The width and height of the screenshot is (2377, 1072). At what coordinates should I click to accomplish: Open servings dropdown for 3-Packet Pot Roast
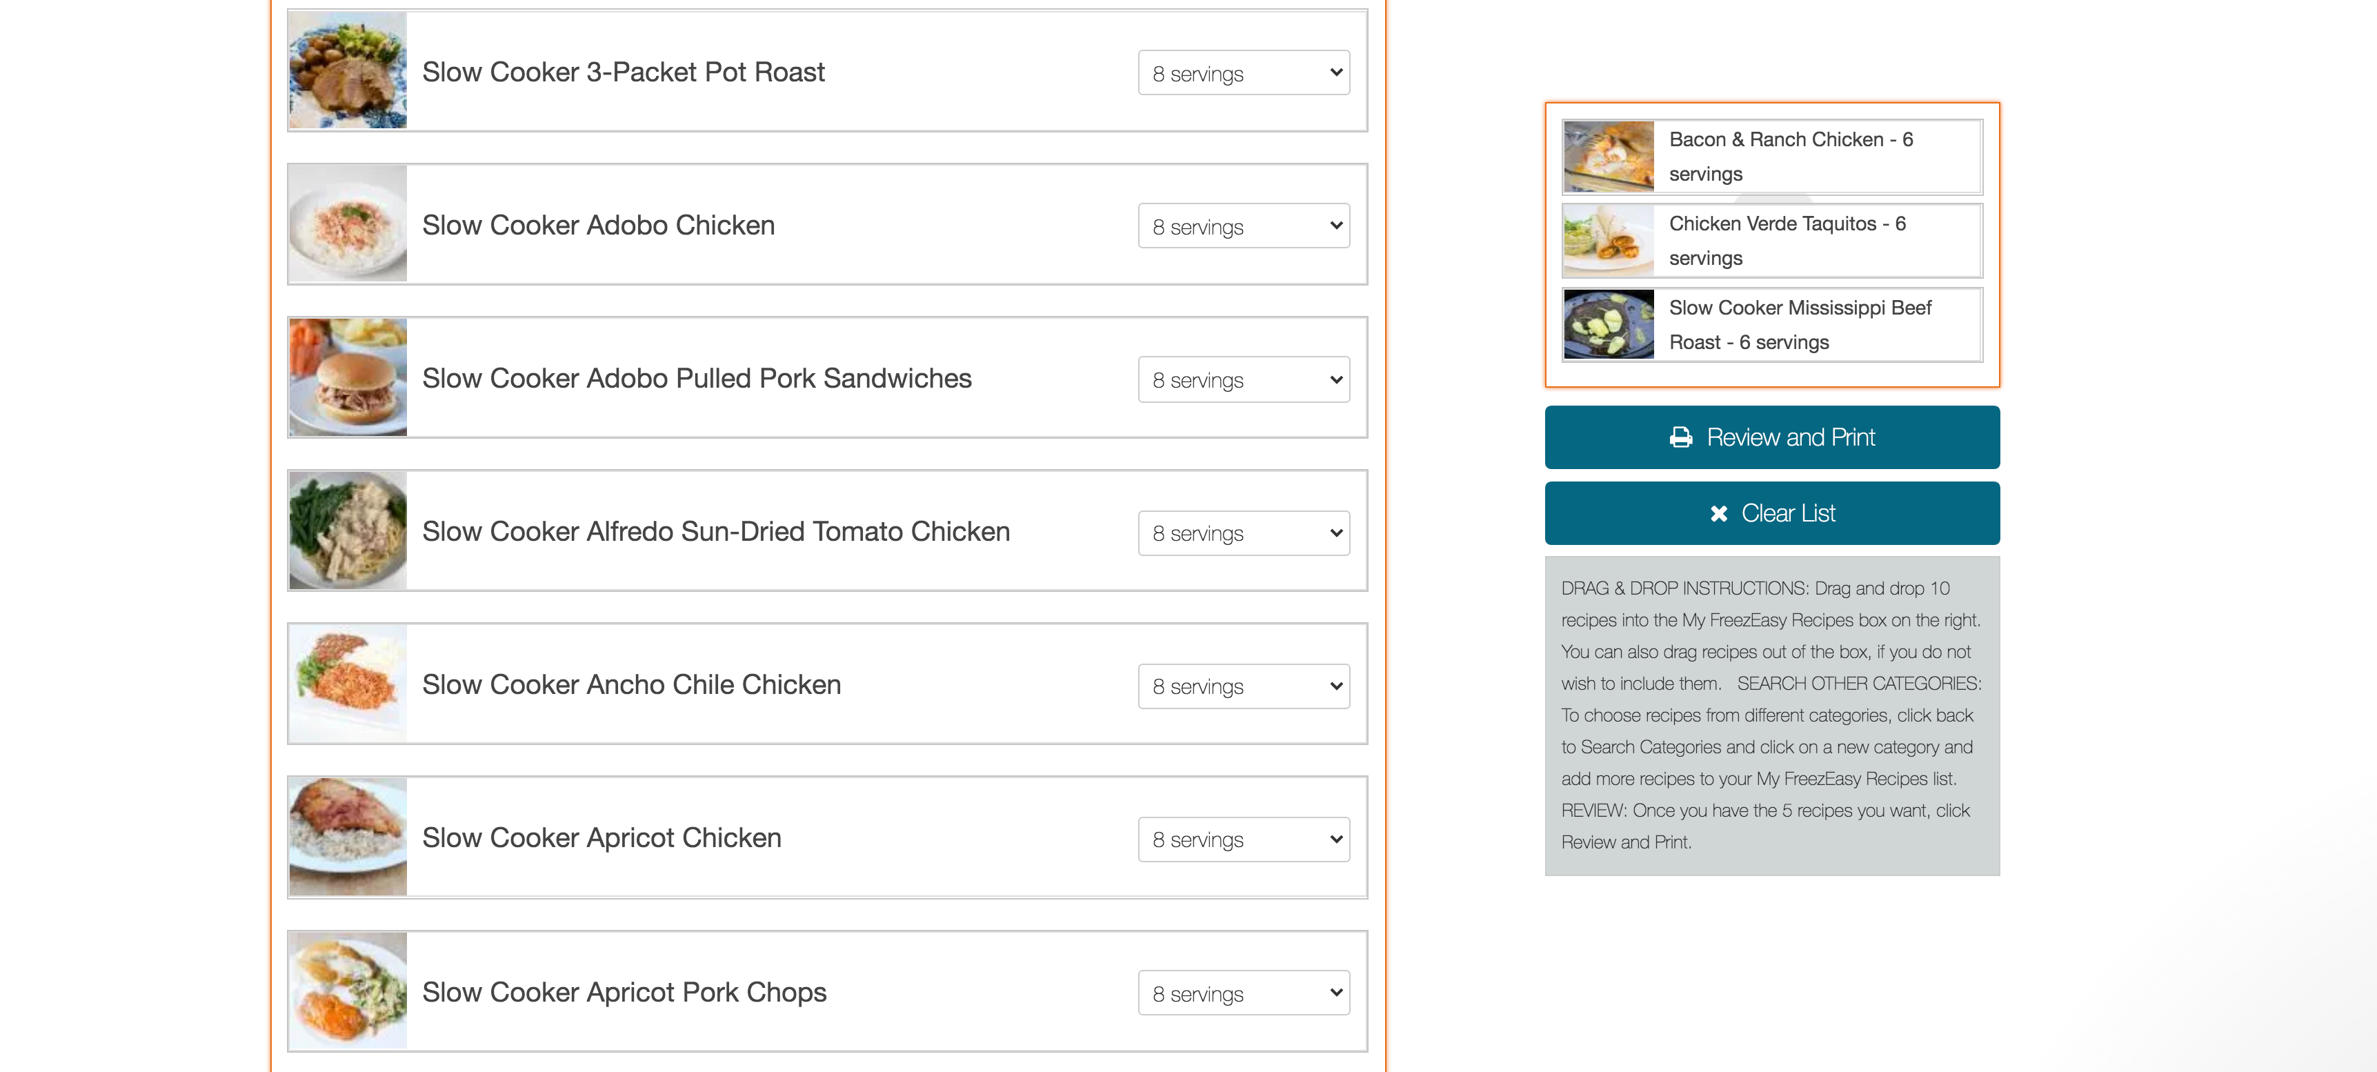click(x=1243, y=73)
